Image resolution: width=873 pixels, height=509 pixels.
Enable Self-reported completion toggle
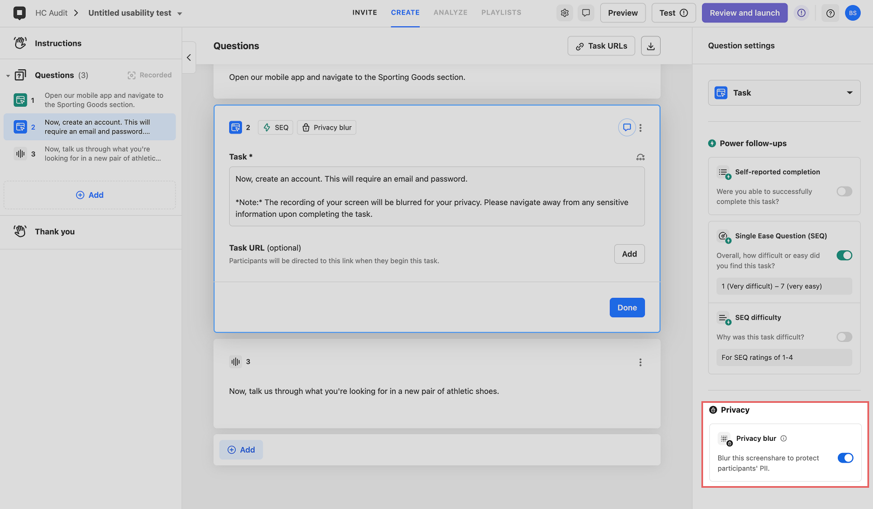click(x=844, y=192)
